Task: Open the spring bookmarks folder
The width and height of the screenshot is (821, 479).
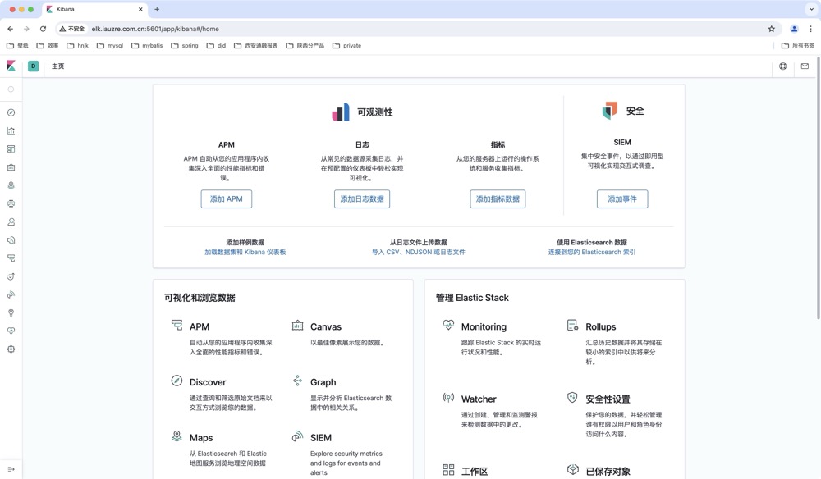Action: click(x=185, y=46)
